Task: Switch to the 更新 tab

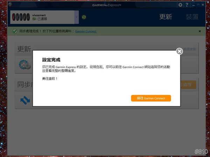Action: (x=166, y=17)
